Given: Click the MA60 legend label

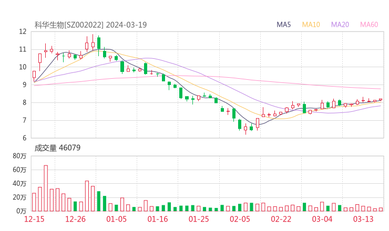Looking at the screenshot, I should click(369, 25).
